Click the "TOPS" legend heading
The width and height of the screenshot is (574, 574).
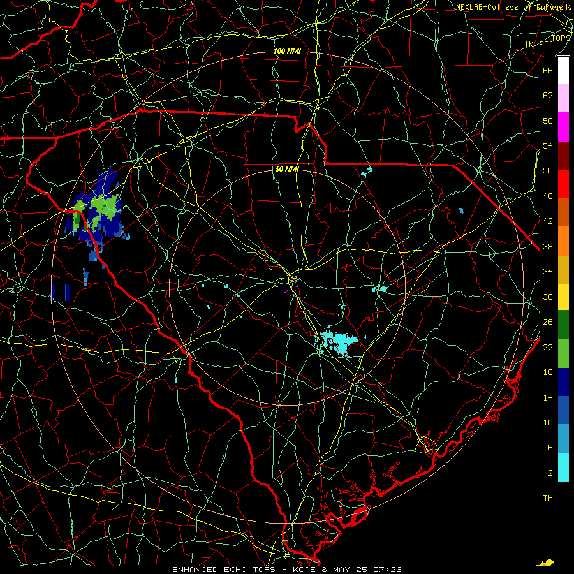pos(561,38)
